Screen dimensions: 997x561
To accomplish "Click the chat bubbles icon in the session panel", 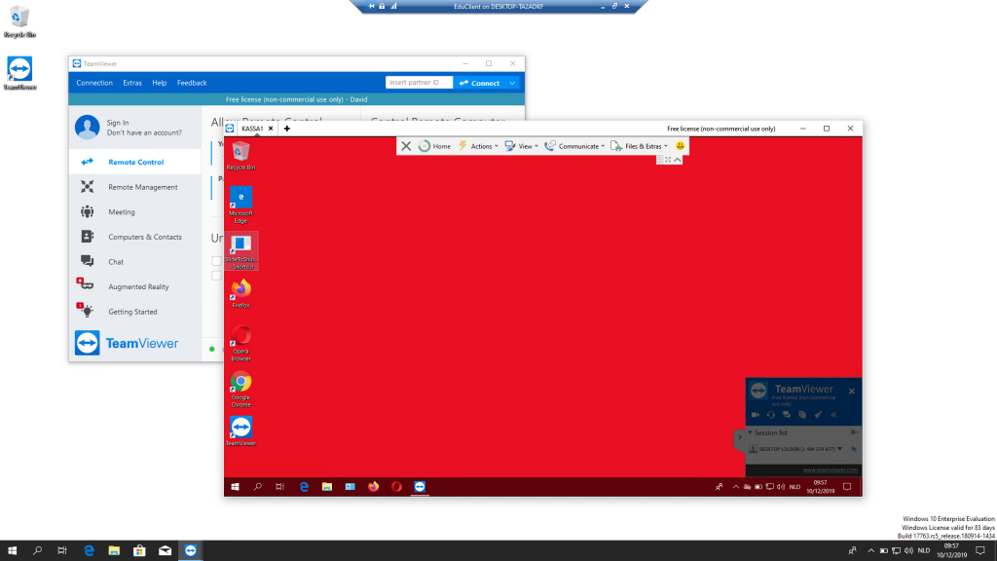I will click(787, 415).
